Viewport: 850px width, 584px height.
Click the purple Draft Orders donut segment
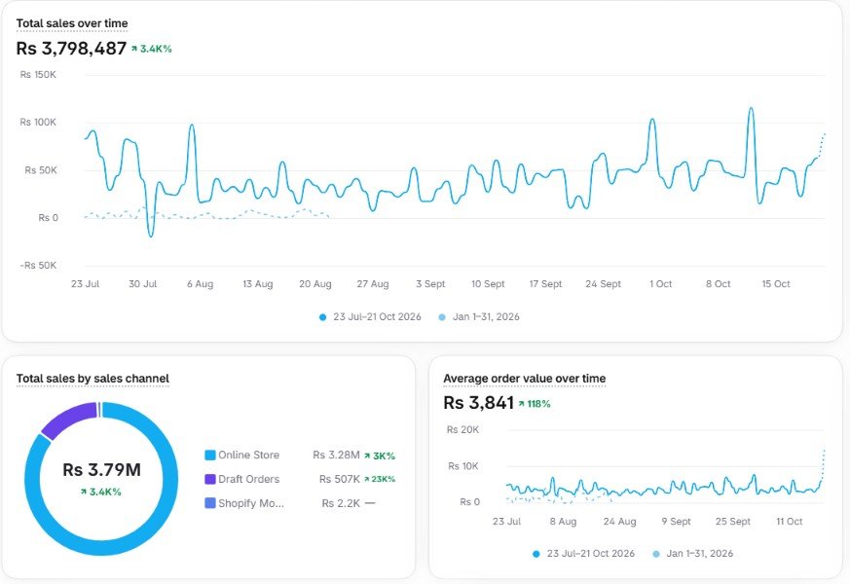(x=67, y=419)
